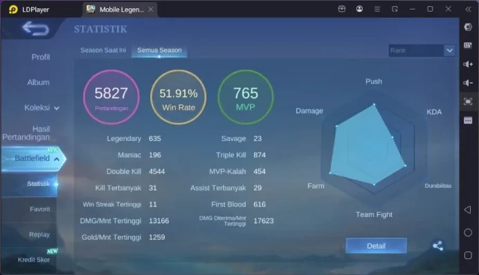Click the Push label on radar chart
The height and width of the screenshot is (275, 479).
tap(374, 82)
